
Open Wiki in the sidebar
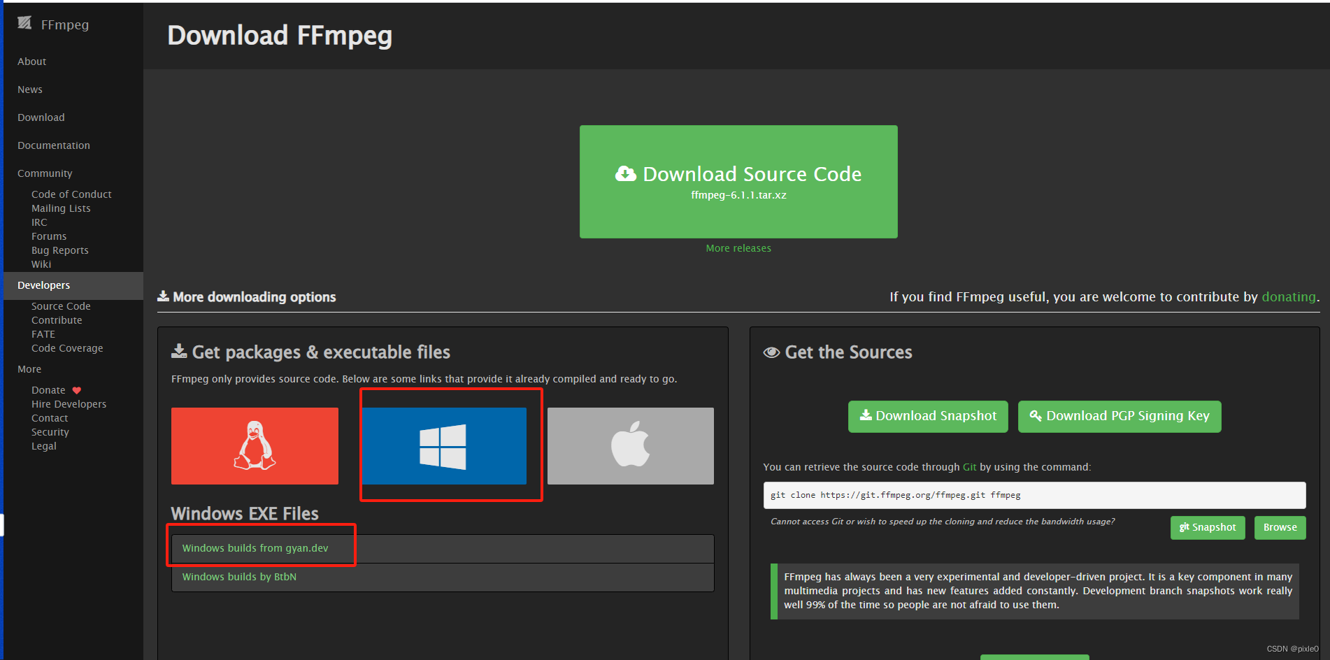coord(41,264)
